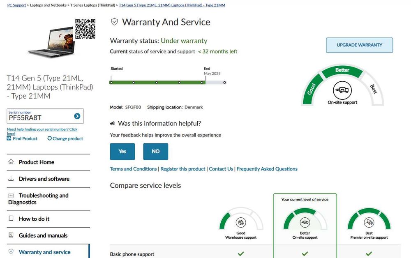Click the 'Under warranty' status text

[184, 41]
